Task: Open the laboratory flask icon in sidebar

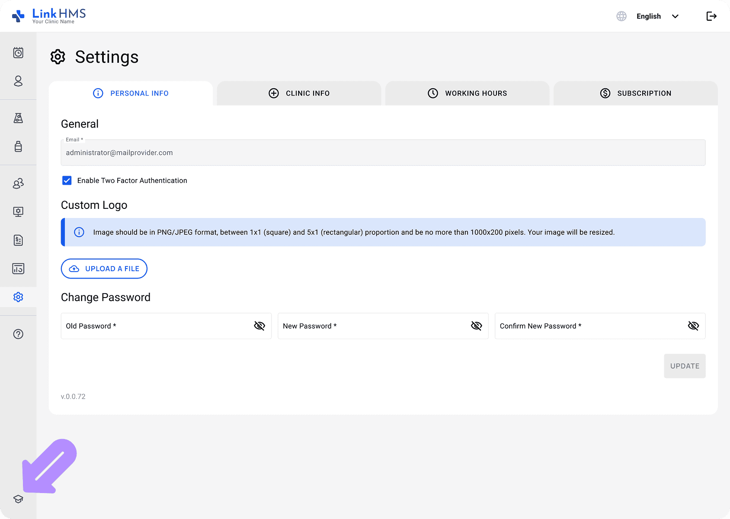Action: click(18, 118)
